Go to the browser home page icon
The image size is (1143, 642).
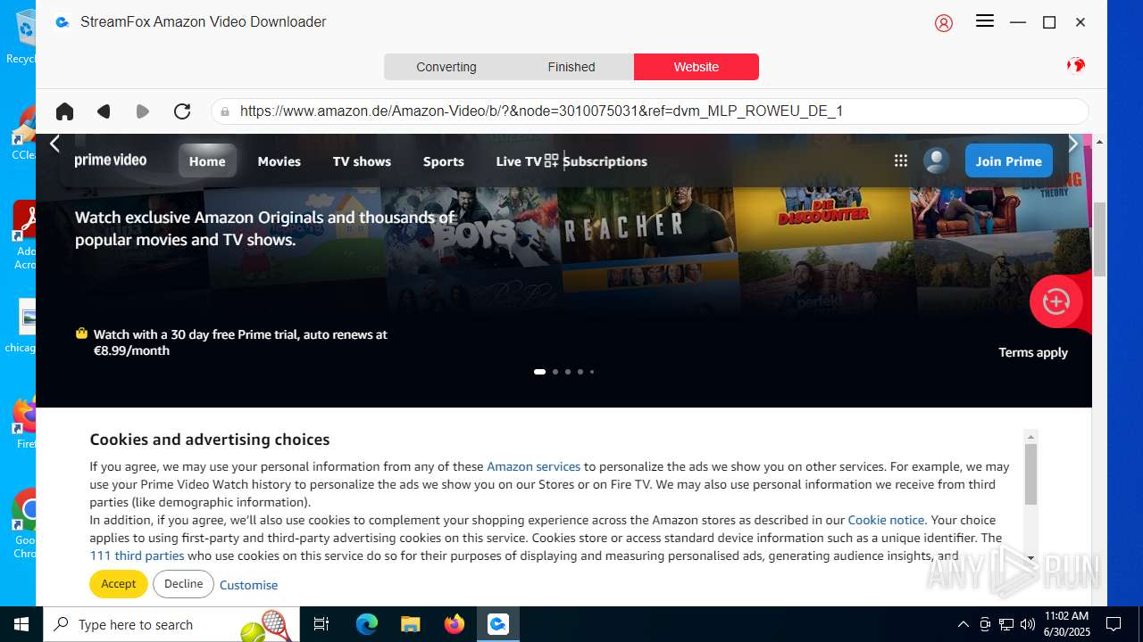click(64, 111)
